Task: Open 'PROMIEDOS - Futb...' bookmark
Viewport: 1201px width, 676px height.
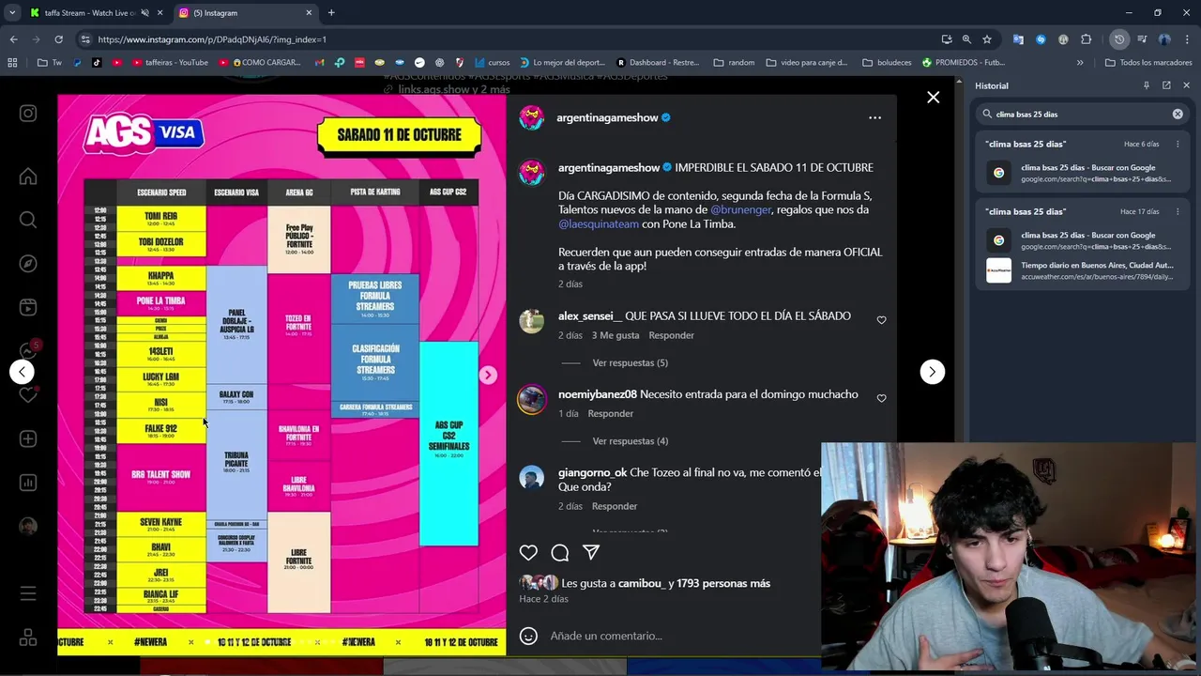Action: pos(963,63)
